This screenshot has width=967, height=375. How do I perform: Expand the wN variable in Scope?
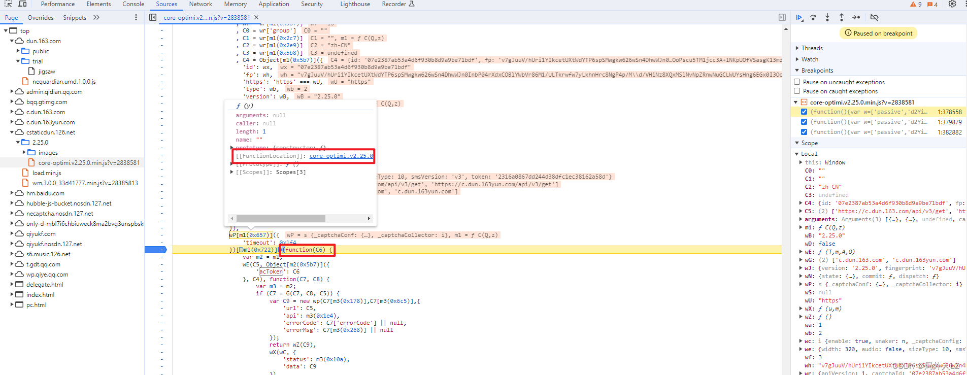pos(801,276)
